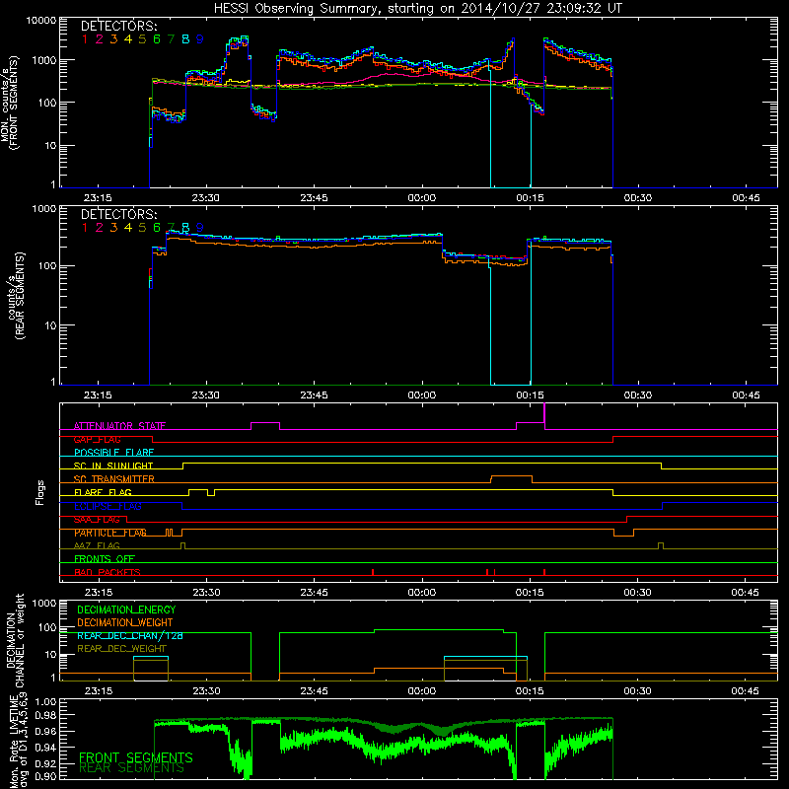Viewport: 789px width, 789px height.
Task: Click the SC_TRANSMITTER flag label
Action: tap(113, 479)
